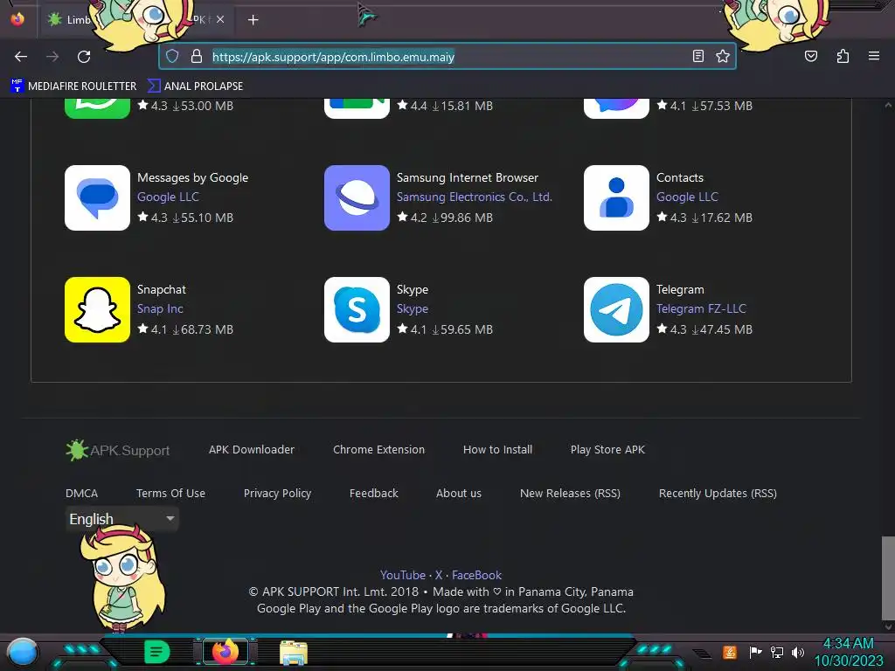
Task: Open the Windows Start orb
Action: click(x=23, y=653)
